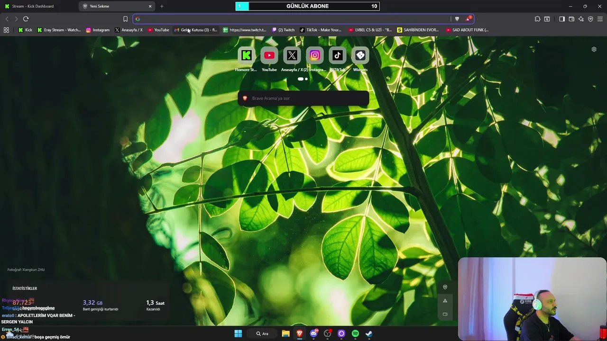Screen dimensions: 607x341
Task: Open the Kick bookmark
Action: [25, 30]
